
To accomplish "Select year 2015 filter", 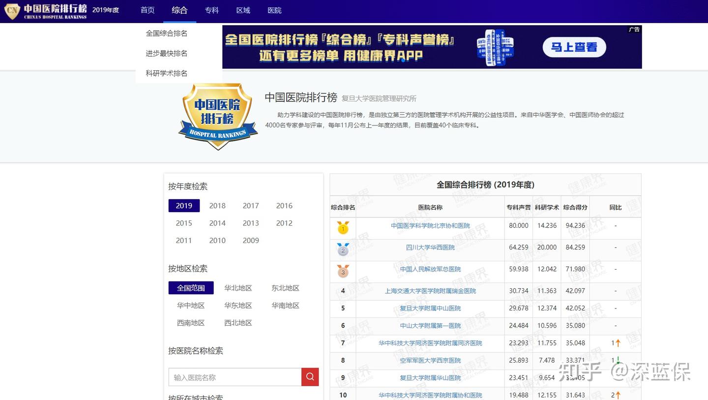I will tap(184, 223).
